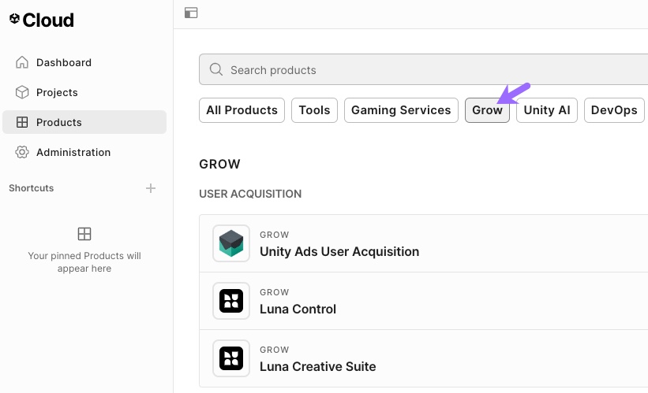This screenshot has height=393, width=648.
Task: Select Products in the sidebar
Action: (84, 122)
